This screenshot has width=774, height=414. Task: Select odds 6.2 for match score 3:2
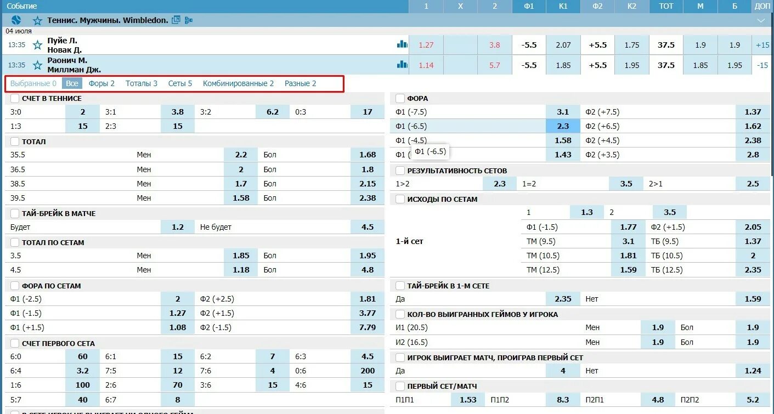[x=273, y=112]
